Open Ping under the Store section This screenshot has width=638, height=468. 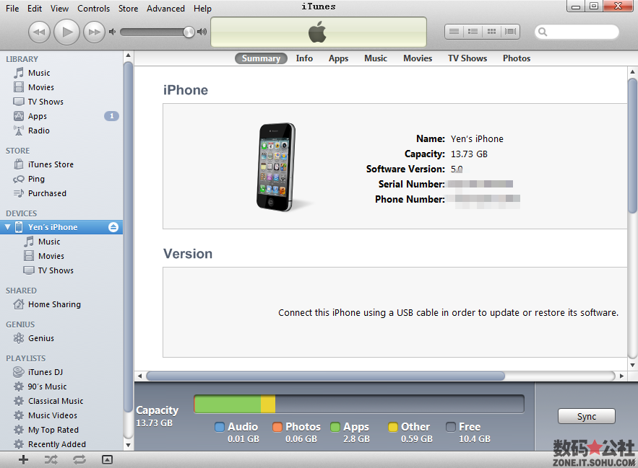pyautogui.click(x=38, y=179)
